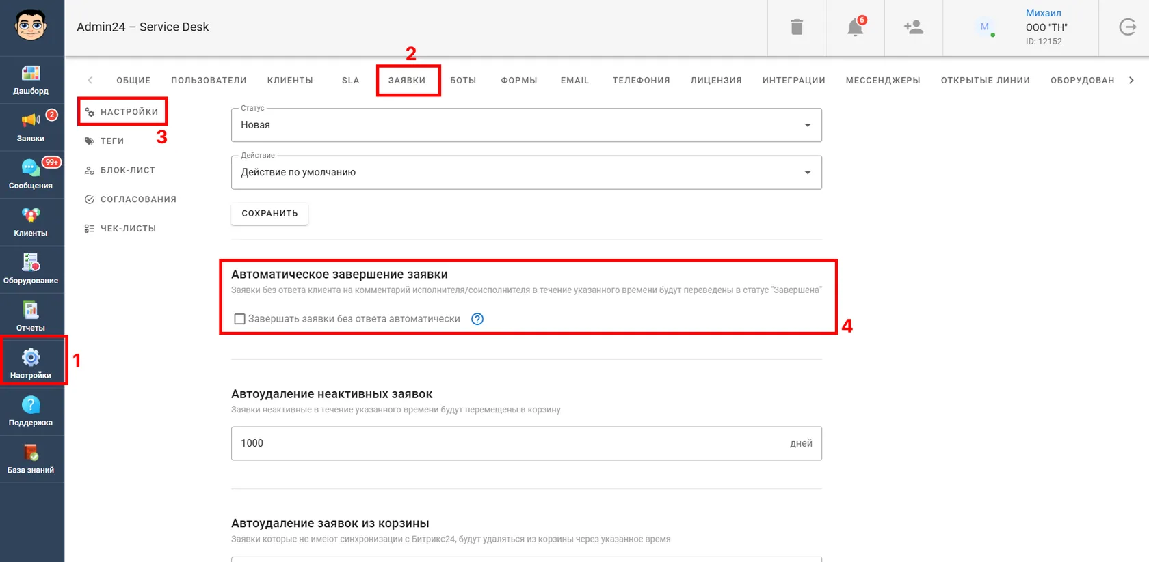
Task: Click help question mark near auto-complete checkbox
Action: click(477, 319)
